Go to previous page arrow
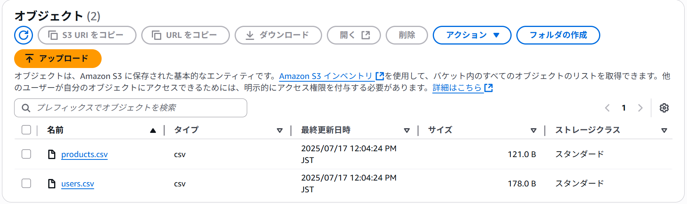 click(607, 108)
